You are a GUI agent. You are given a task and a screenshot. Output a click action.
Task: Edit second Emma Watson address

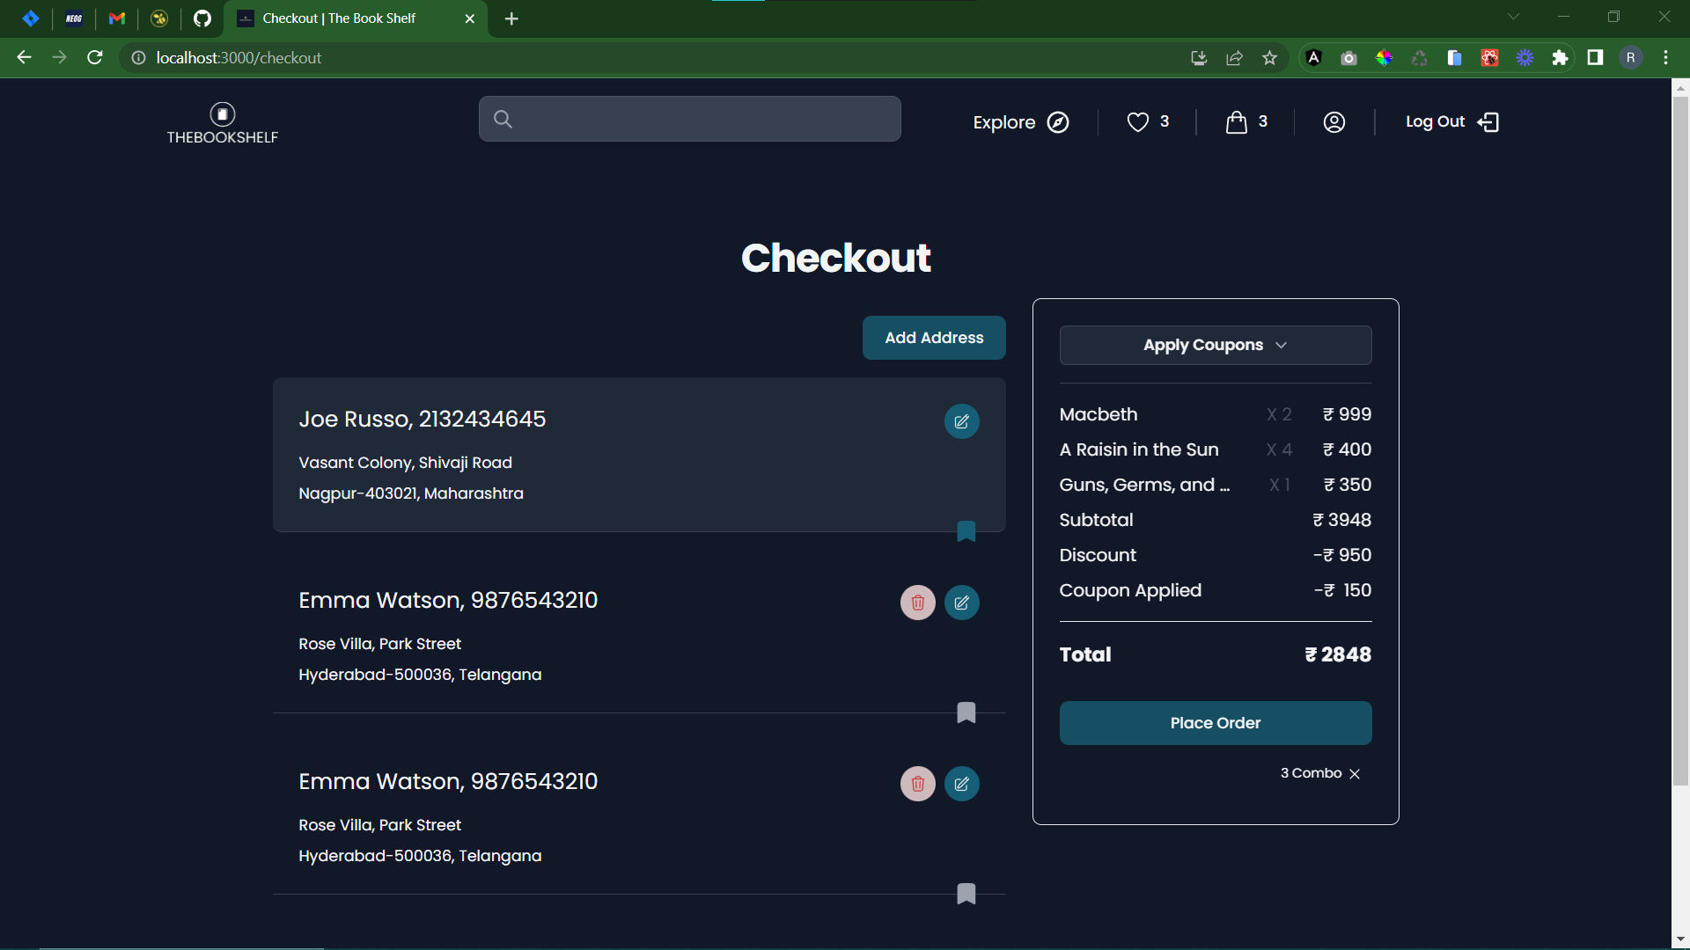coord(962,784)
